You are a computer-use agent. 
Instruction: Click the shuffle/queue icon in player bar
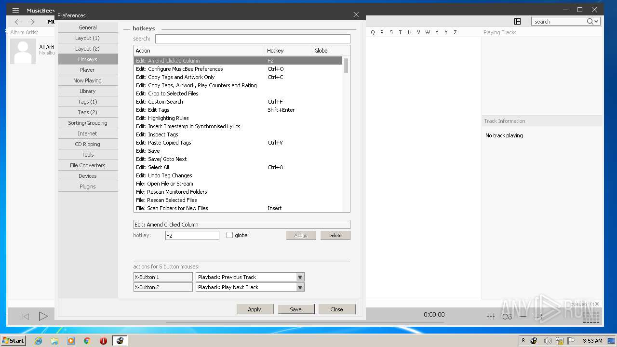[x=538, y=316]
